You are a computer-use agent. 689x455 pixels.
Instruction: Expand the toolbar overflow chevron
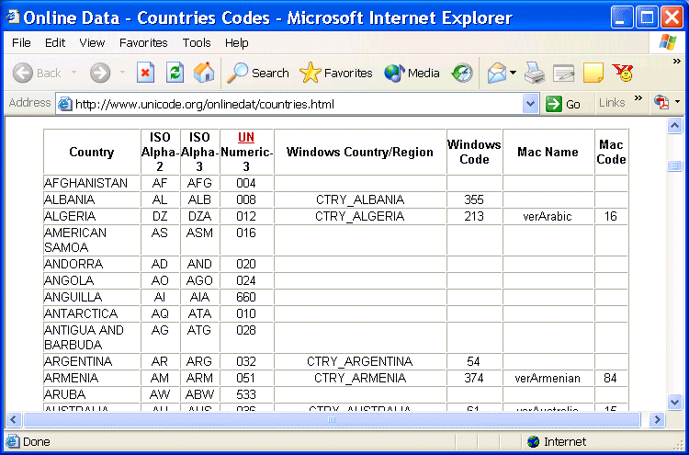tap(677, 61)
